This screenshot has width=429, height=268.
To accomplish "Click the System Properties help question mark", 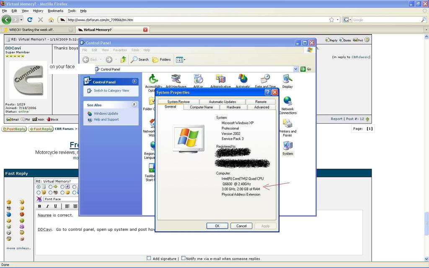I will 268,92.
